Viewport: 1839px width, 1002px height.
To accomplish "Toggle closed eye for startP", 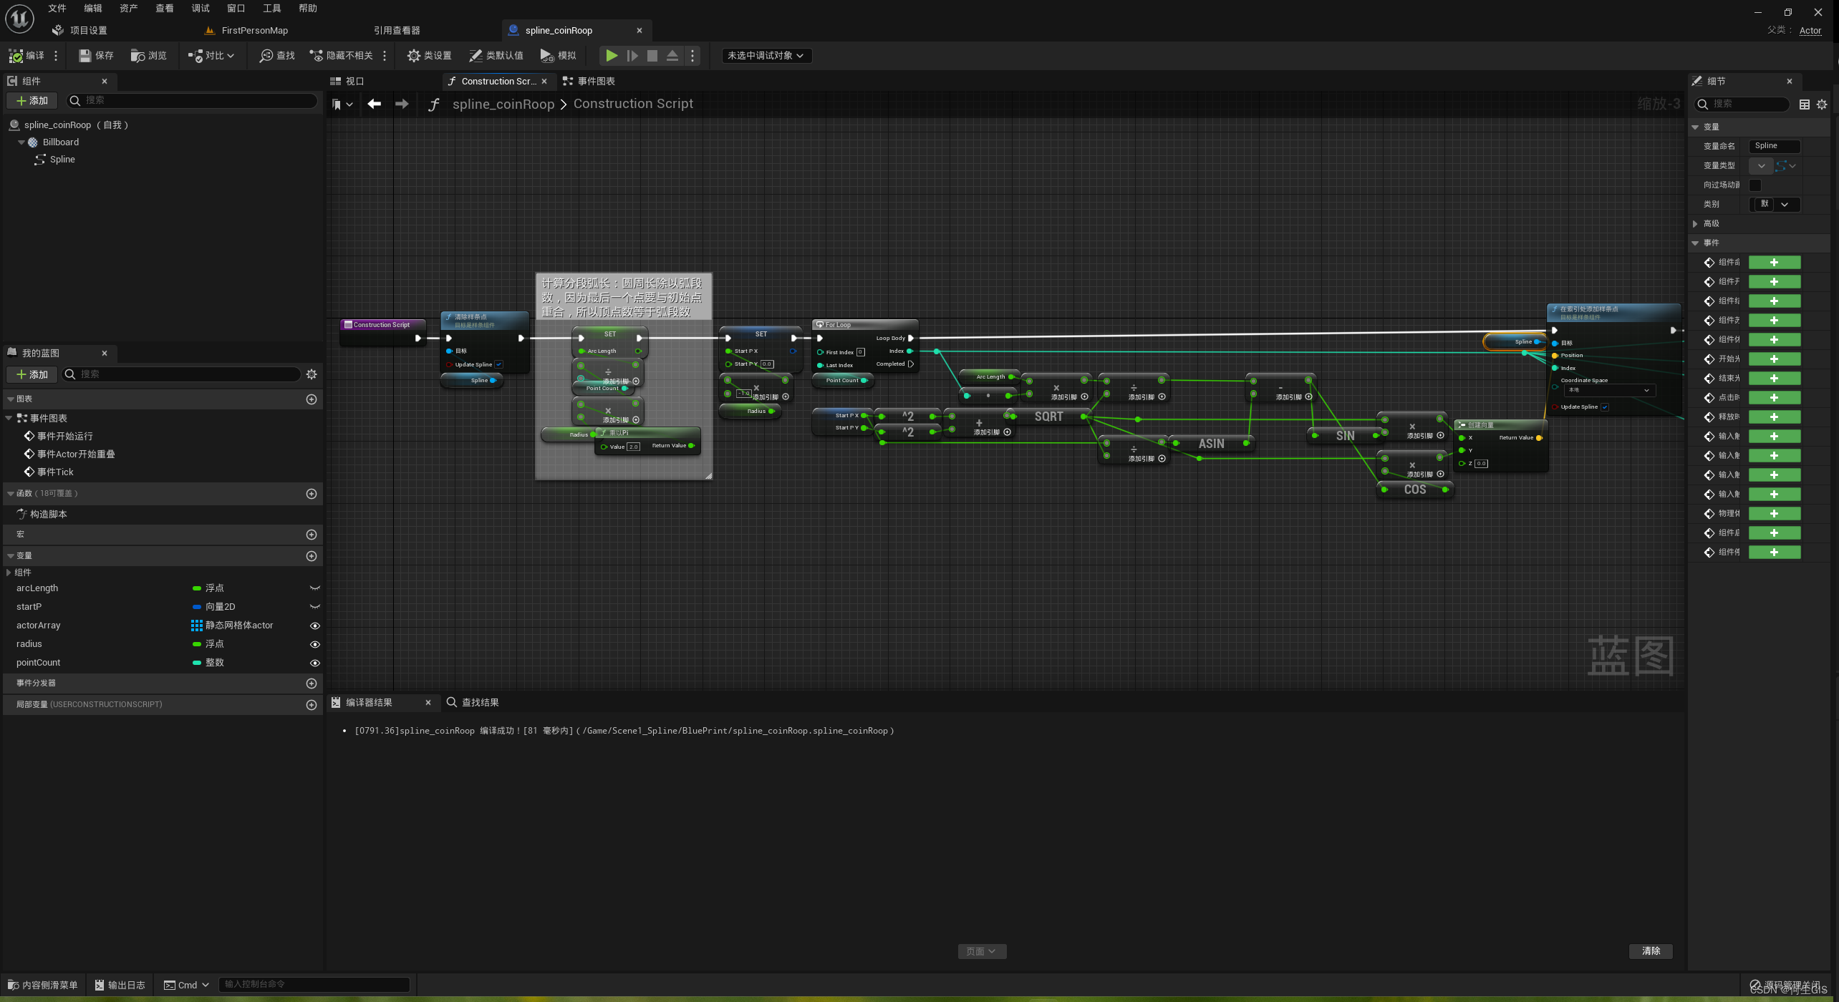I will [x=314, y=606].
